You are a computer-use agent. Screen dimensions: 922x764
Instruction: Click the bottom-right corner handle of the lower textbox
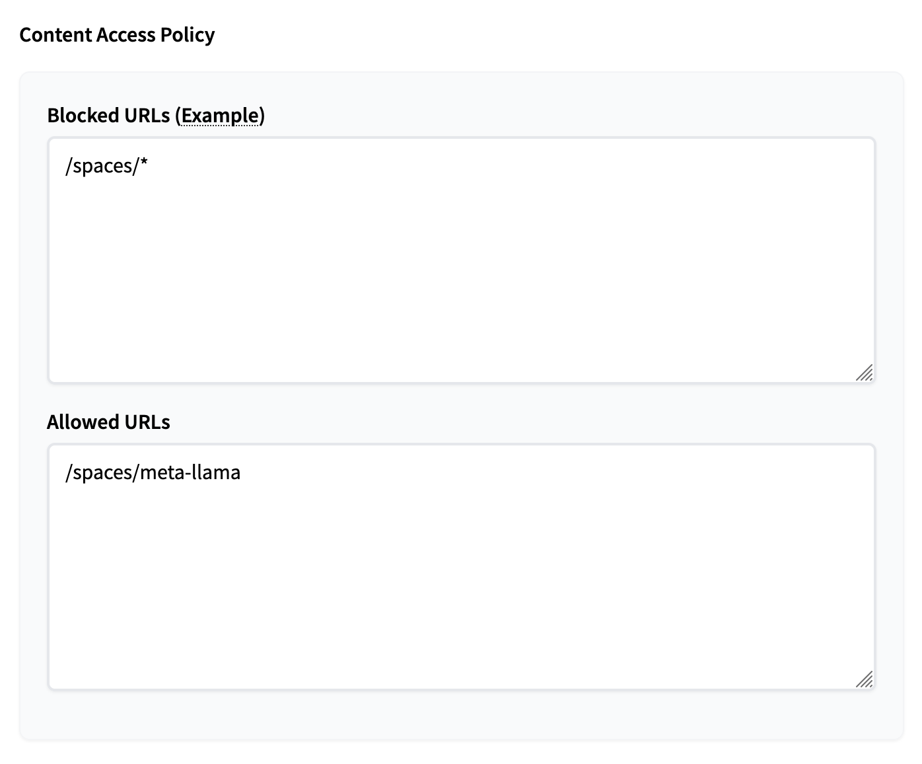pos(864,679)
